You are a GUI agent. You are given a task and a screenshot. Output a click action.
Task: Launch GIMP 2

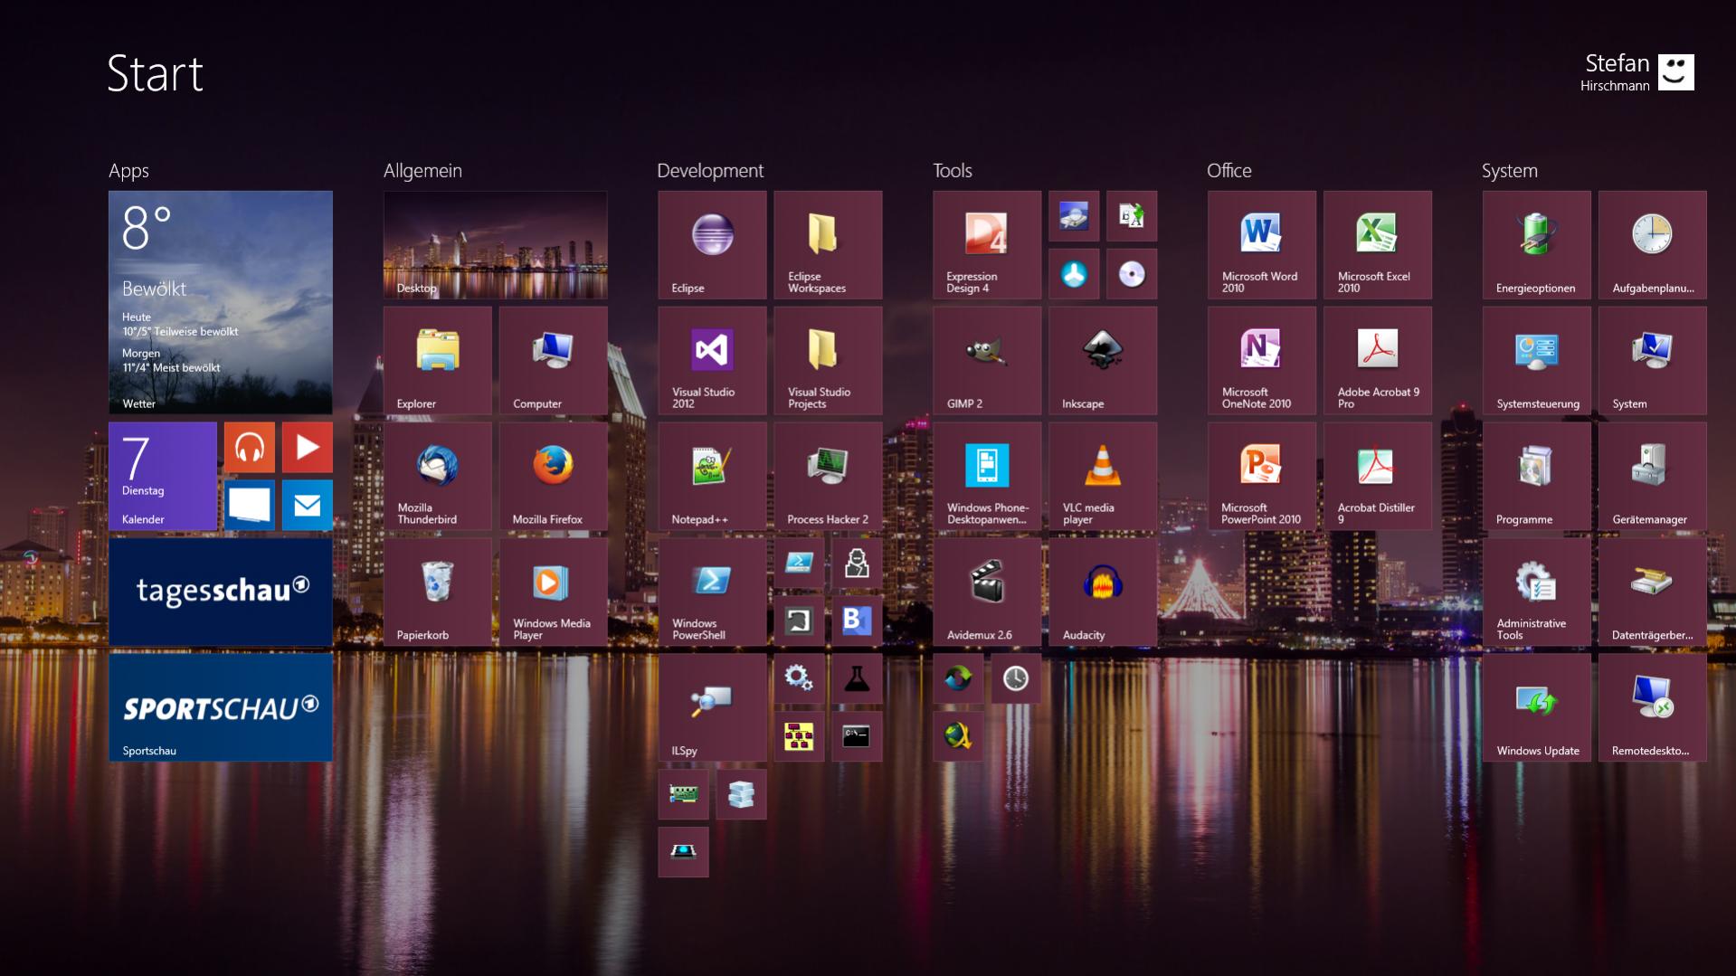[x=987, y=360]
